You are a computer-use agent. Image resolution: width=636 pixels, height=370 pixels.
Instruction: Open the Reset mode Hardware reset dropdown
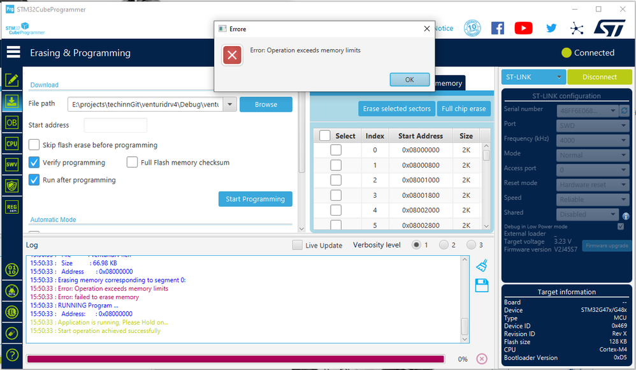tap(593, 185)
